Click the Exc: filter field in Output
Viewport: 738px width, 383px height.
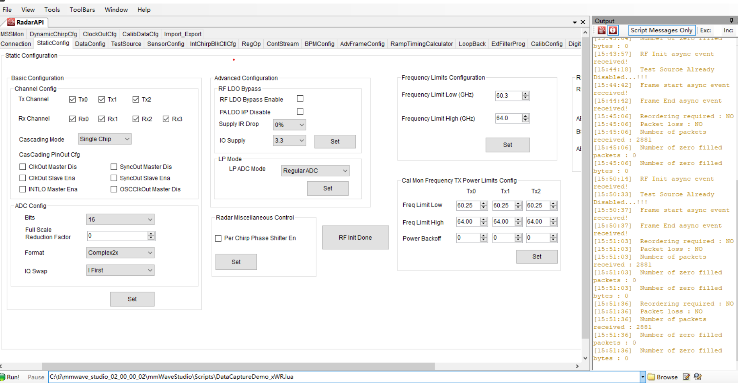pyautogui.click(x=706, y=30)
